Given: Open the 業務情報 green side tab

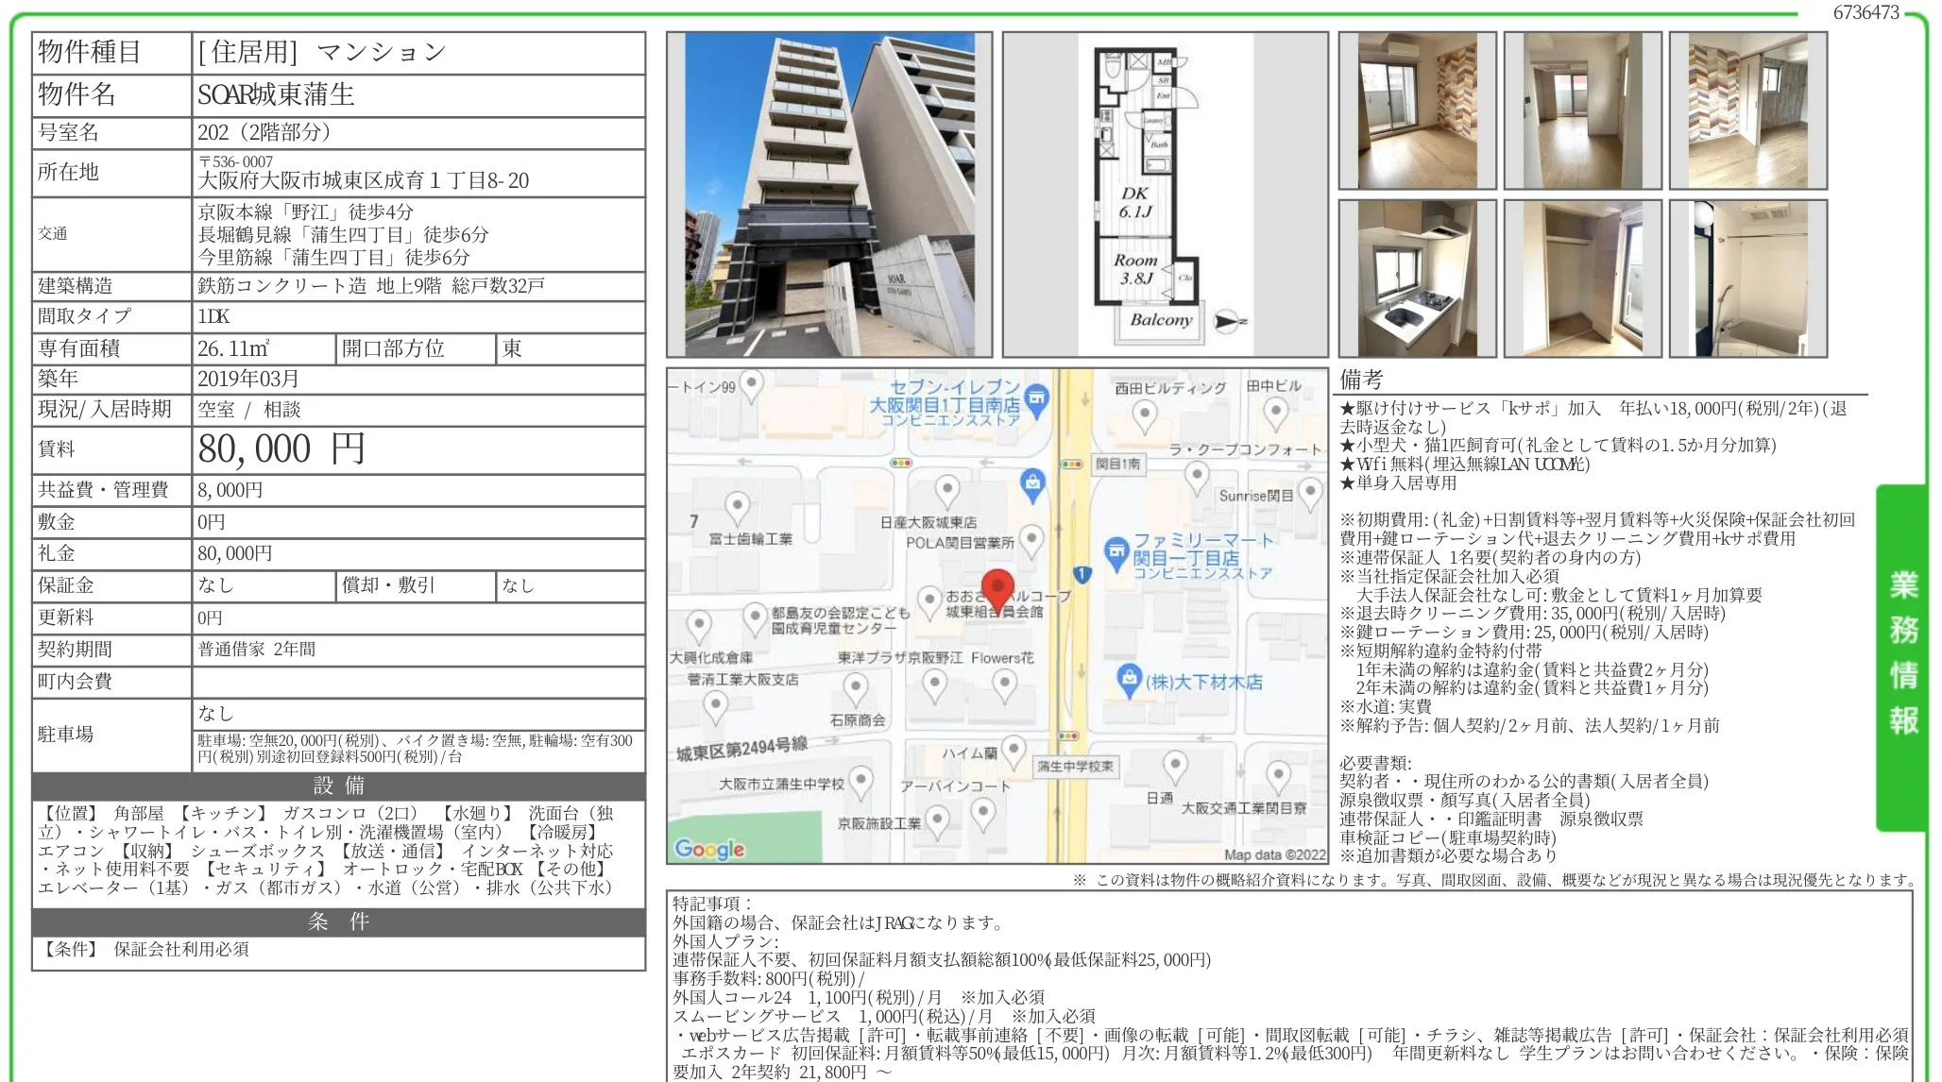Looking at the screenshot, I should click(x=1902, y=657).
